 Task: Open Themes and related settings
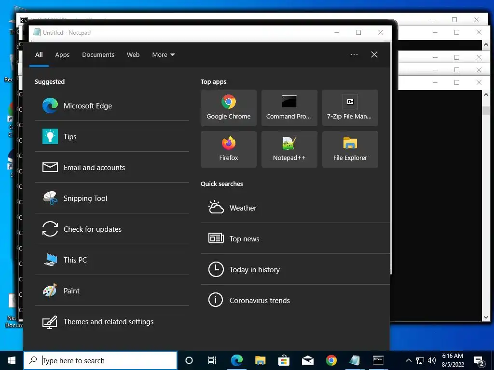[x=112, y=321]
